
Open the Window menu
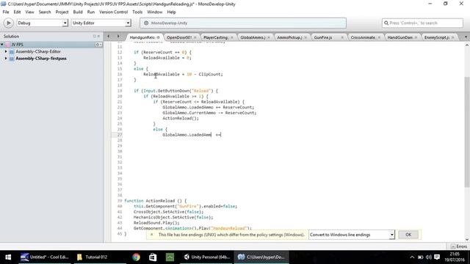point(154,12)
